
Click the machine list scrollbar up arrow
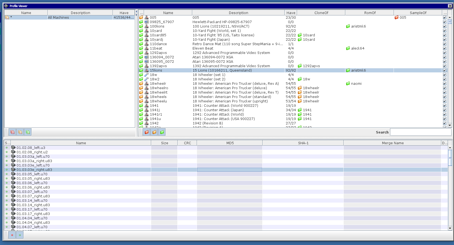tap(450, 17)
